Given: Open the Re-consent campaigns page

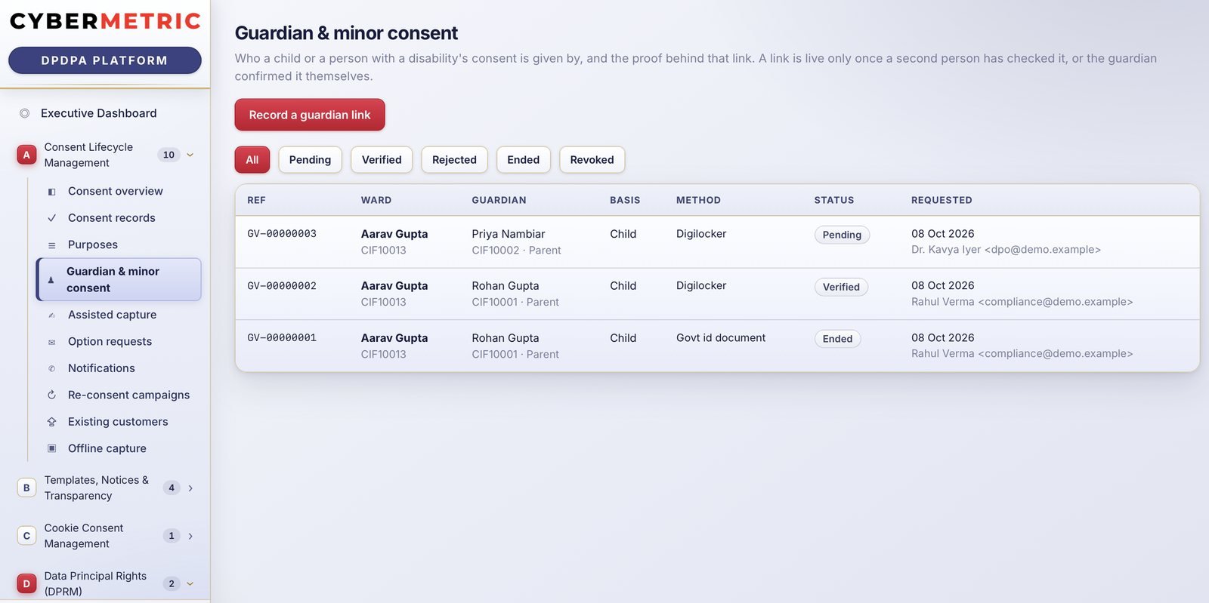Looking at the screenshot, I should [129, 395].
